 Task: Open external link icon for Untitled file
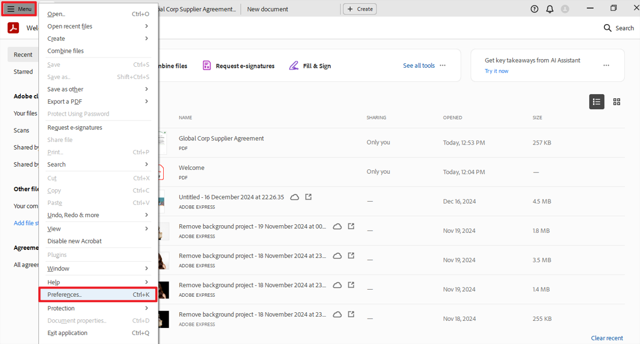pos(308,197)
